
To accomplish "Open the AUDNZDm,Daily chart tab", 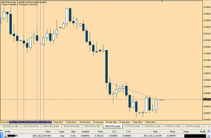I will tap(10, 126).
